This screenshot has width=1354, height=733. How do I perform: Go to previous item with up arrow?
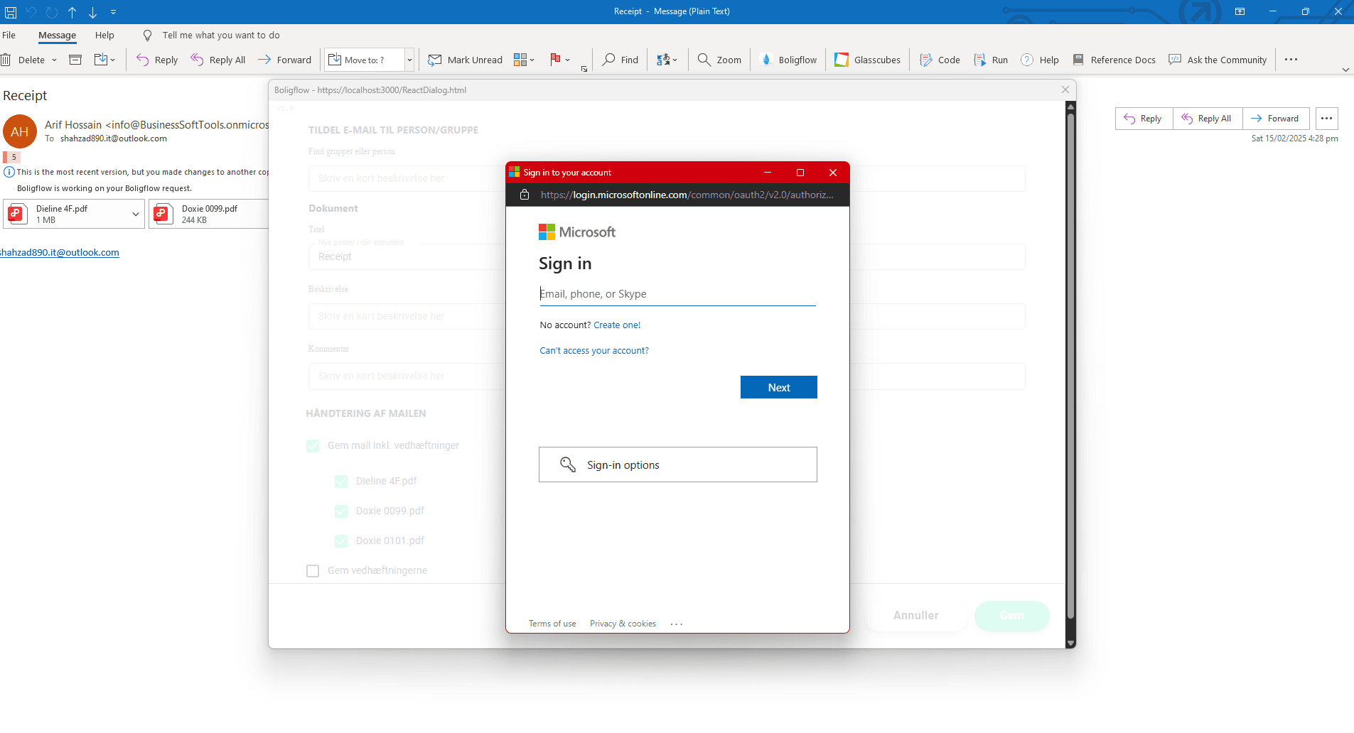click(x=72, y=12)
